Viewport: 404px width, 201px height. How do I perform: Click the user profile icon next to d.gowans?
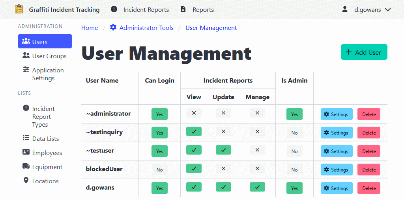click(344, 9)
